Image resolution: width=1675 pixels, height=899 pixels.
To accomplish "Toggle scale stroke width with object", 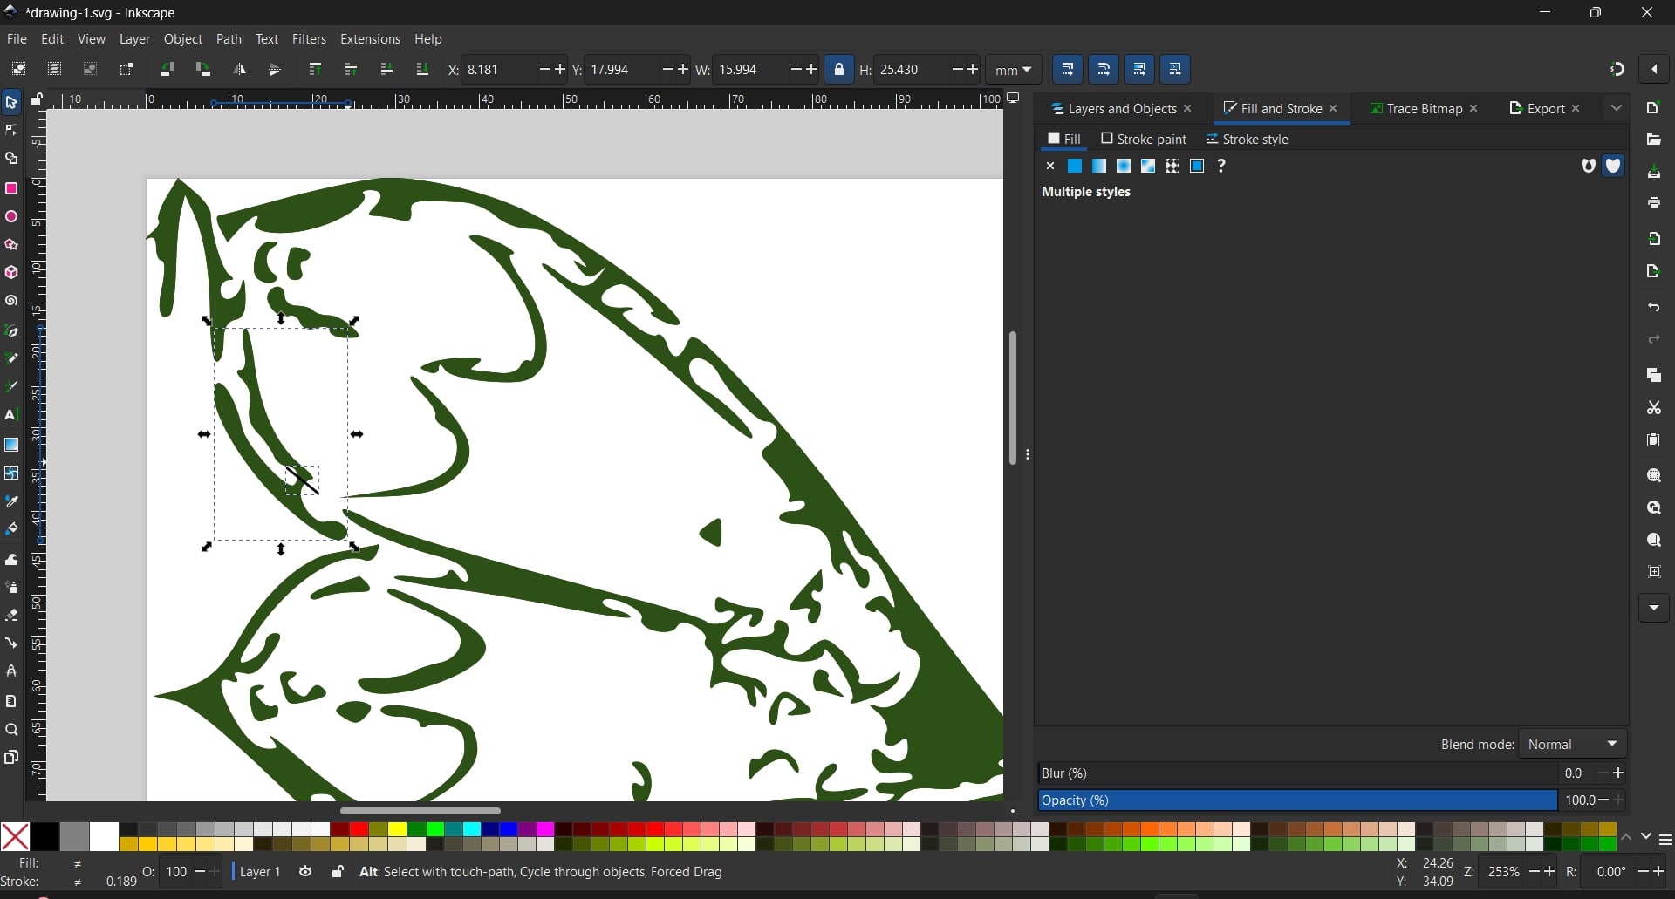I will [1068, 70].
